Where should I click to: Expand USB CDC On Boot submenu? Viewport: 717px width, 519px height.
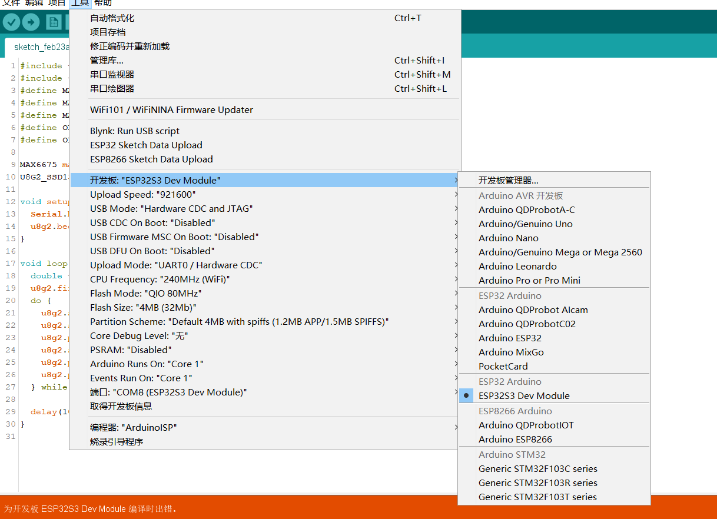point(265,223)
